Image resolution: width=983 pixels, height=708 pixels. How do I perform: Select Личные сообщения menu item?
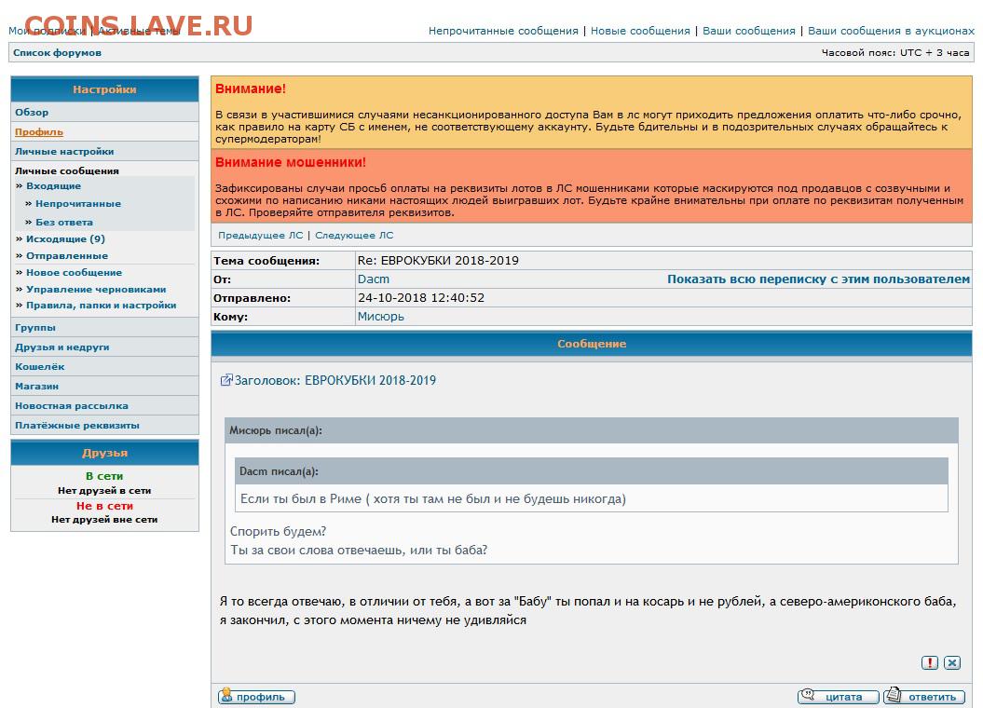[67, 170]
